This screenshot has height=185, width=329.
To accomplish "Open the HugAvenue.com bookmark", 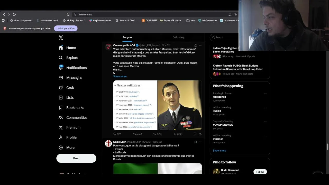I will pos(101,21).
